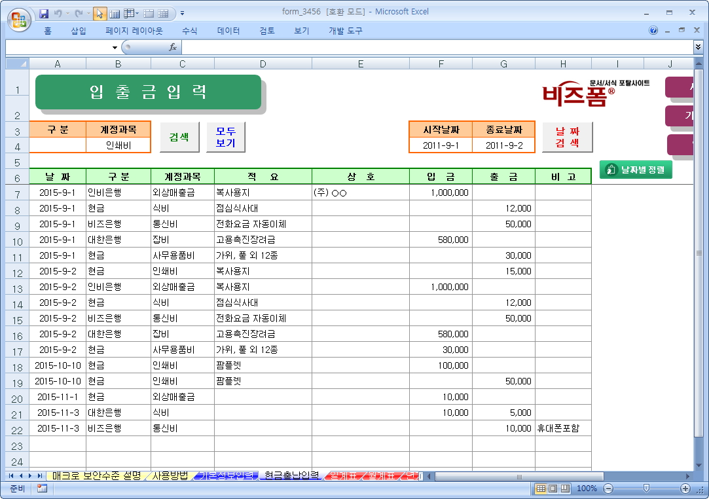Click the zoom slider handle

pos(646,489)
